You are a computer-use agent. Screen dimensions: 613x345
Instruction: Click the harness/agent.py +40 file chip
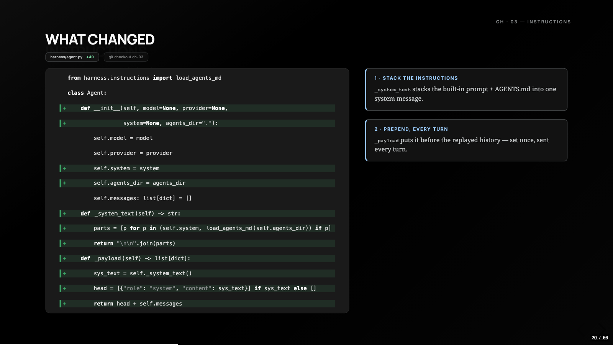[x=72, y=57]
